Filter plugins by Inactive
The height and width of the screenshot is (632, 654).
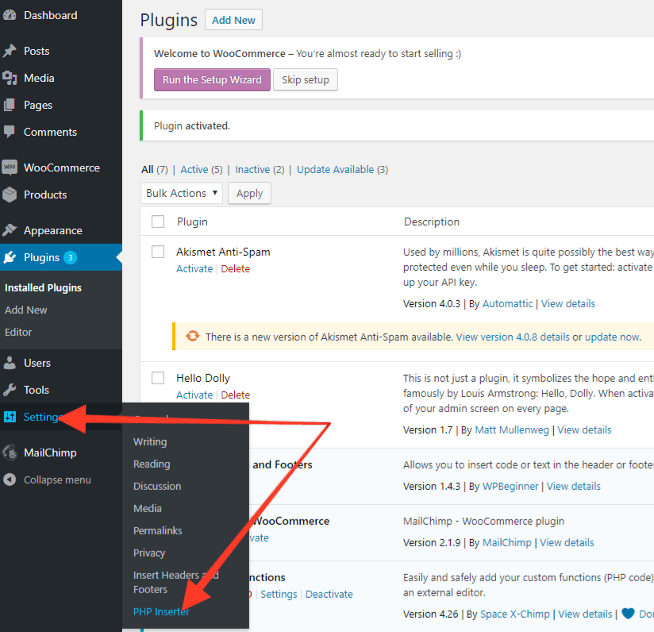click(252, 169)
